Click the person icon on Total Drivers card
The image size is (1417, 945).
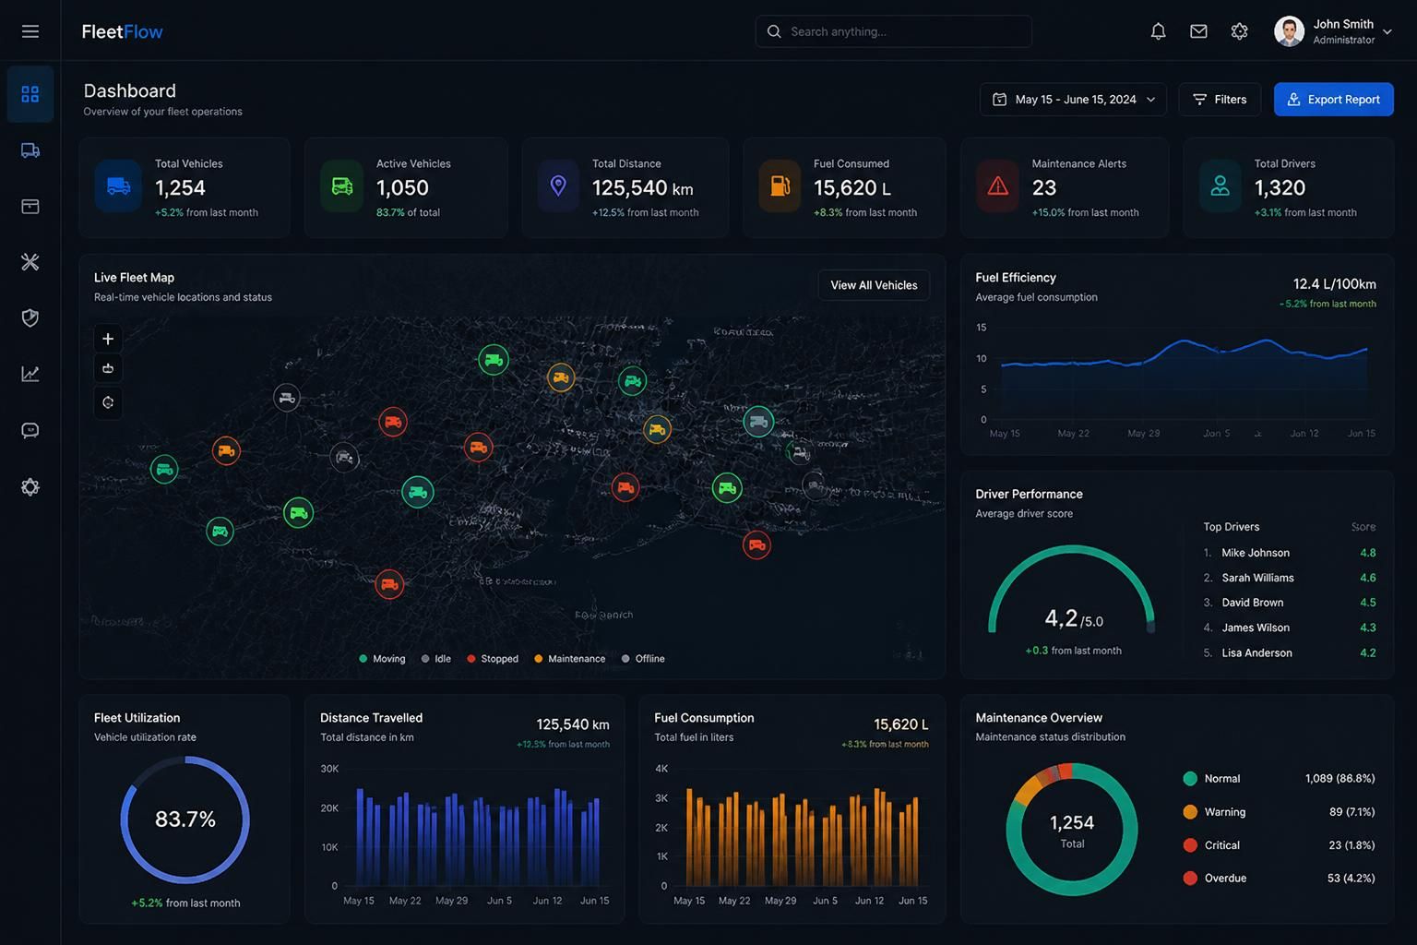pos(1220,186)
